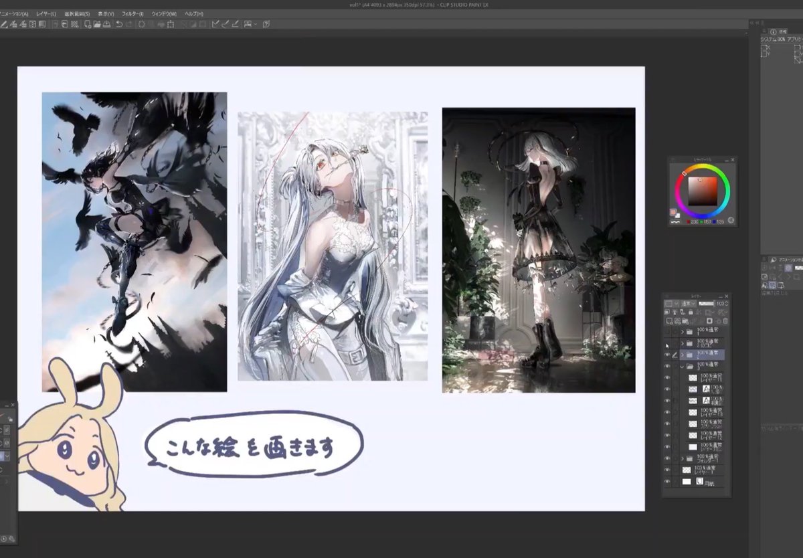Screen dimensions: 803x558
Task: Click the New document icon in command bar
Action: point(88,24)
